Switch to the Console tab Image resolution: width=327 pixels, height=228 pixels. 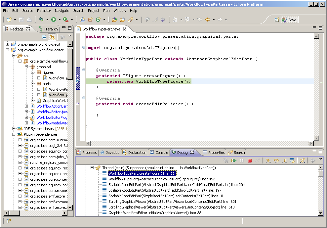tap(159, 153)
